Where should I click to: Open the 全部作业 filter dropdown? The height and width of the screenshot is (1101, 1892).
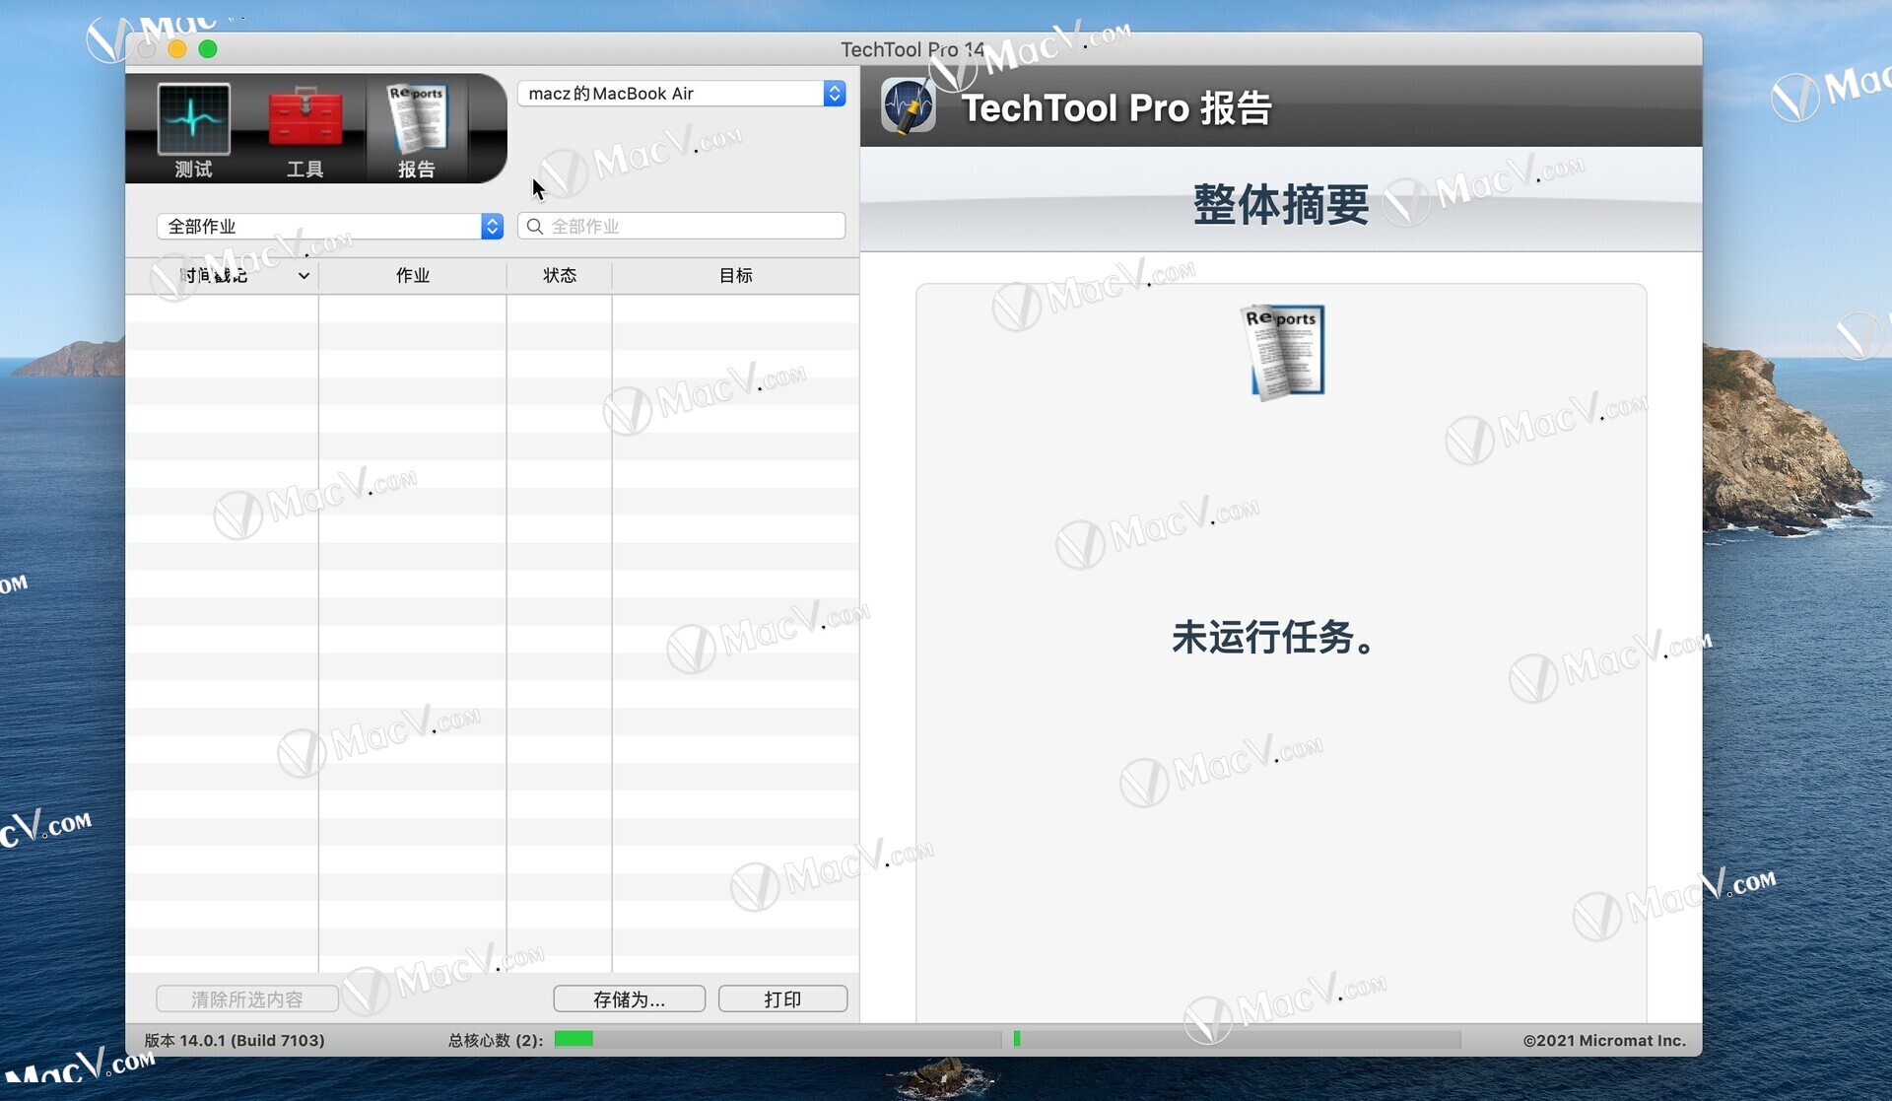click(x=330, y=227)
